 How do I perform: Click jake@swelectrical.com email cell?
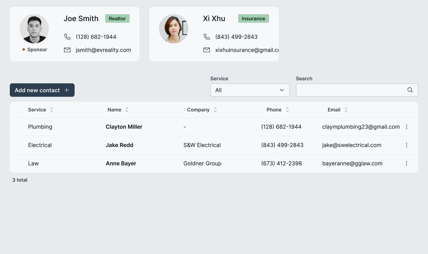tap(352, 145)
